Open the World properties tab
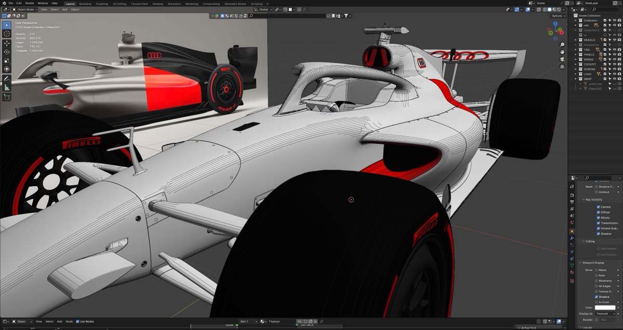623x330 pixels. 572,223
